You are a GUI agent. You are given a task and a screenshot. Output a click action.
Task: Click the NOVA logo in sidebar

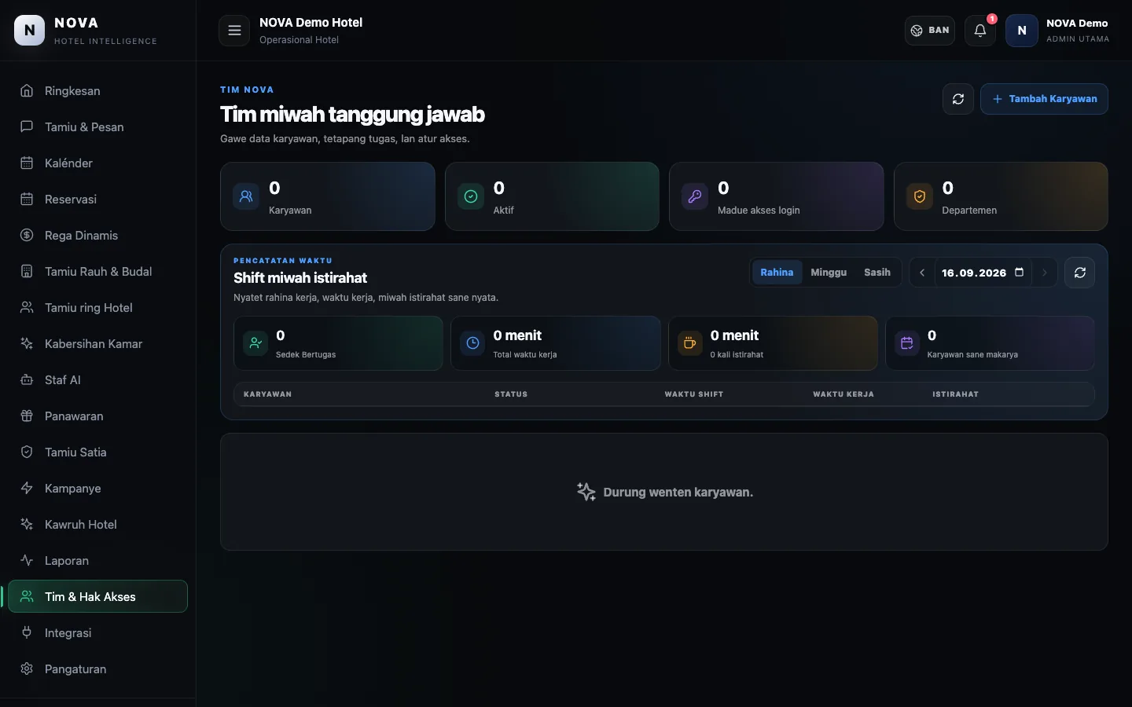(x=29, y=31)
